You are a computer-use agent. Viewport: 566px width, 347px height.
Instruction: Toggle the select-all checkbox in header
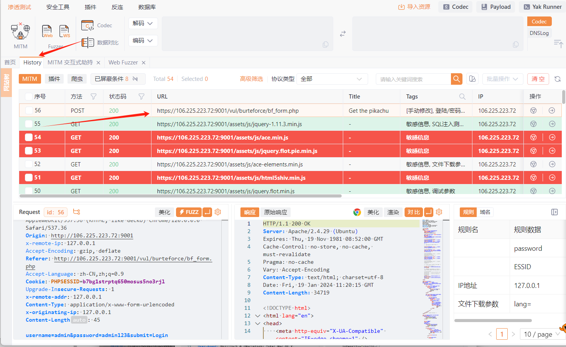29,97
